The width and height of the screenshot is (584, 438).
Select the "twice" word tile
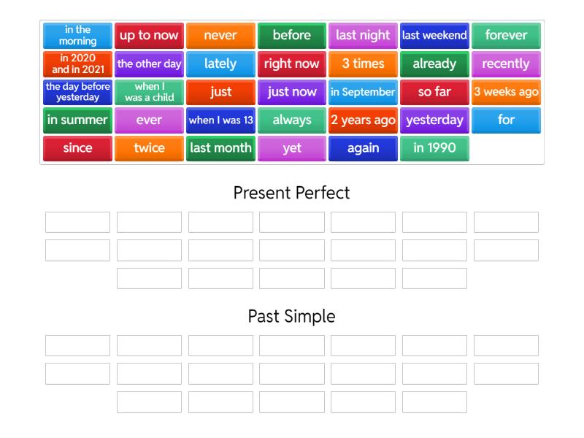click(x=149, y=148)
